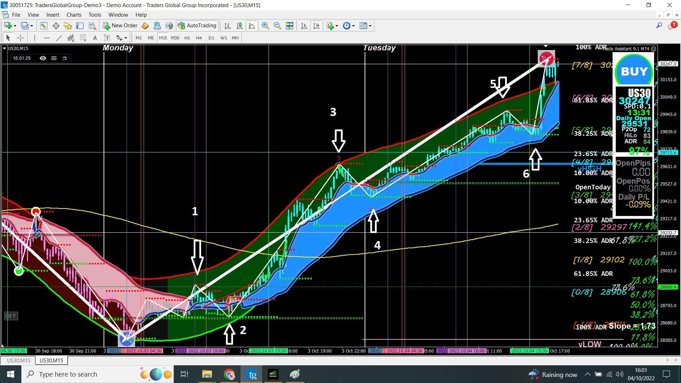681x383 pixels.
Task: Click the Zoom Out magnifier icon
Action: [x=277, y=26]
